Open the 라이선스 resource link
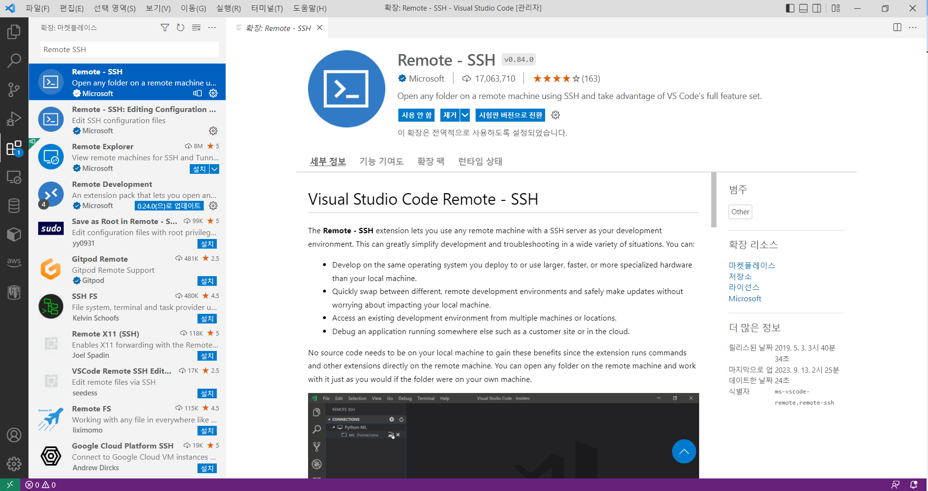The image size is (928, 491). tap(744, 287)
